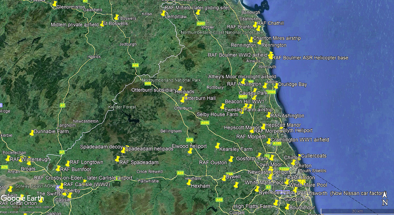The height and width of the screenshot is (215, 394).
Task: Select the Elwood heliport pushpin
Action: tap(190, 152)
